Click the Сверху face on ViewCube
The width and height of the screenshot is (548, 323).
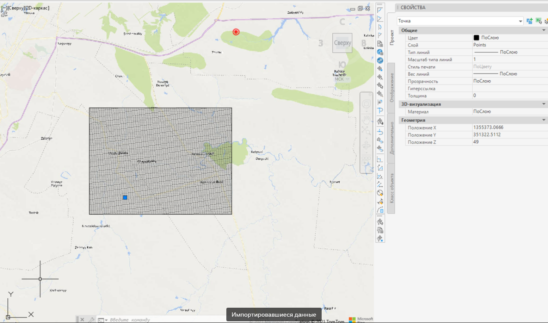click(342, 43)
